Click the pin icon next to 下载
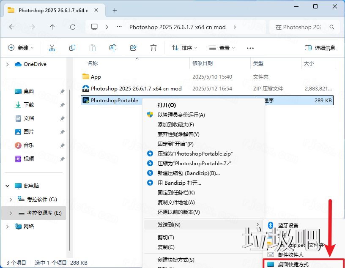 62,105
